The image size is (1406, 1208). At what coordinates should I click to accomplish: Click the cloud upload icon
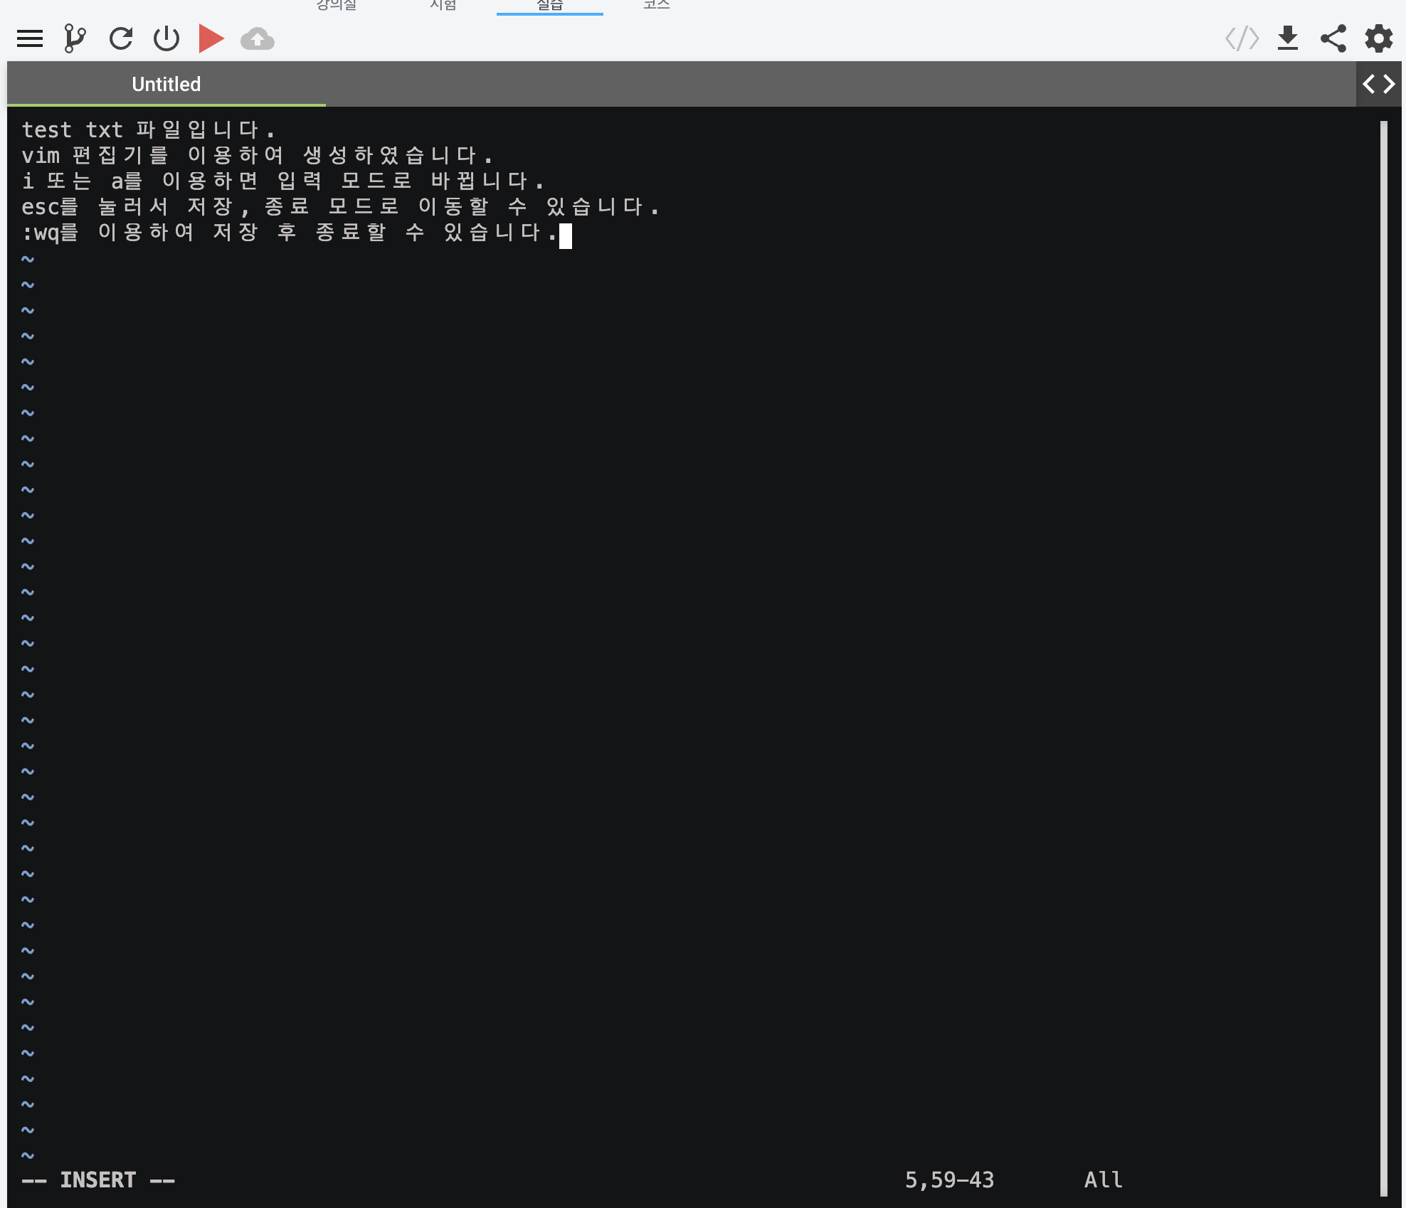pyautogui.click(x=258, y=38)
